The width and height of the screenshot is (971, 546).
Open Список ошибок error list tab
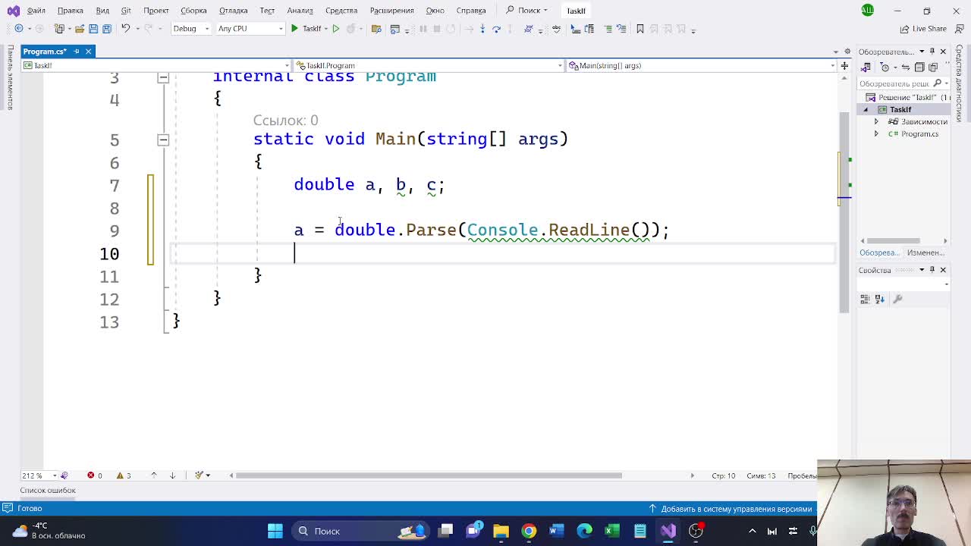(48, 491)
